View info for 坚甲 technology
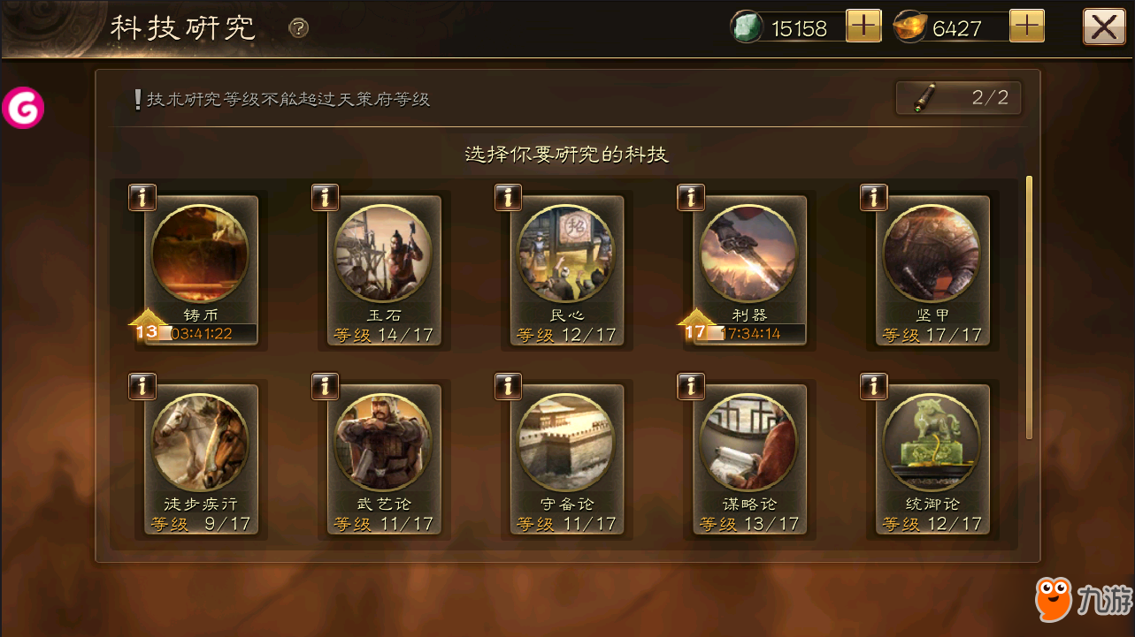 click(x=874, y=198)
